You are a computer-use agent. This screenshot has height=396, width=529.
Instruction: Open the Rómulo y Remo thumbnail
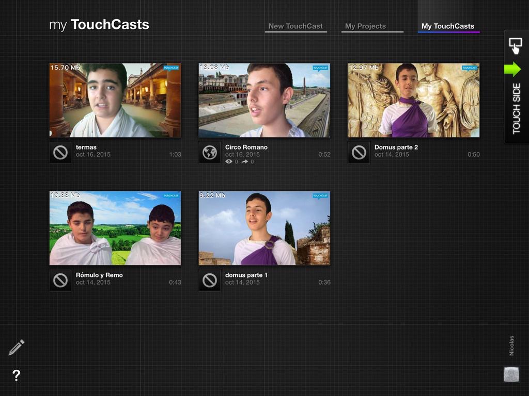click(115, 228)
